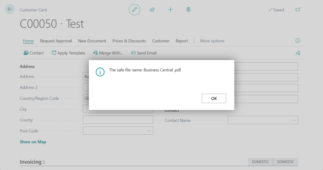Open the Show on Map link

[x=33, y=142]
